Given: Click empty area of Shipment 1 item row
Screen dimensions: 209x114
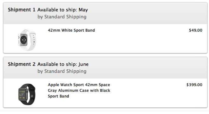Looking at the screenshot, I should click(x=133, y=41).
